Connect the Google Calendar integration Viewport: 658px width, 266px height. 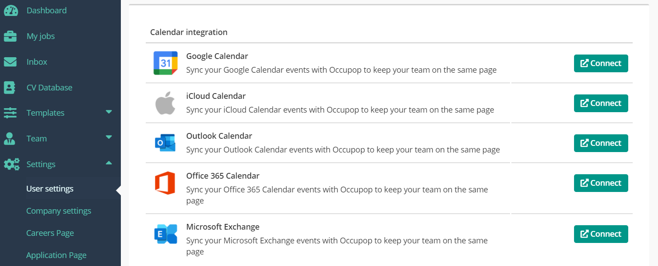(x=601, y=63)
